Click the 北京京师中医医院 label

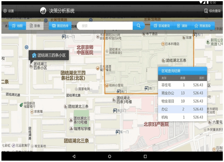click(85, 50)
